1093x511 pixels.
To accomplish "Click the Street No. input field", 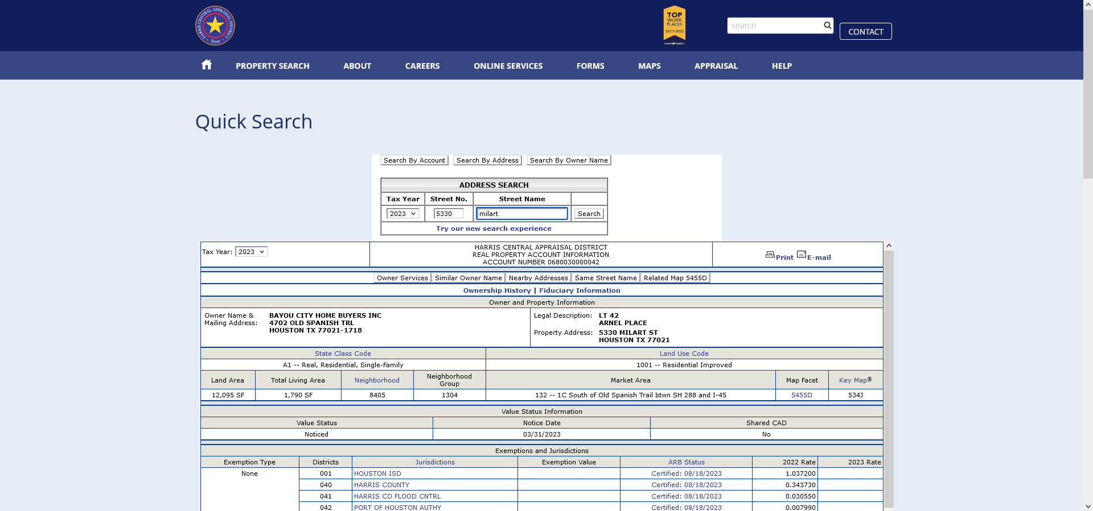I will click(448, 214).
